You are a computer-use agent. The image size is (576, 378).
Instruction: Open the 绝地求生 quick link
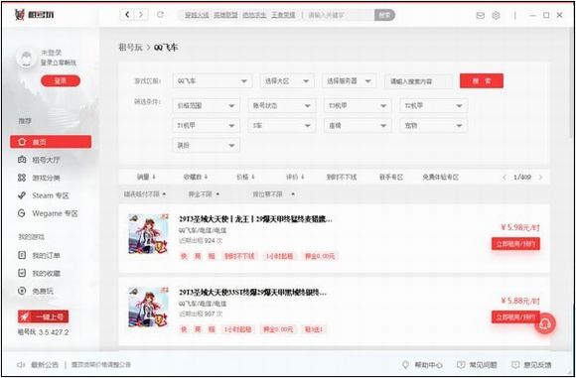pos(254,15)
